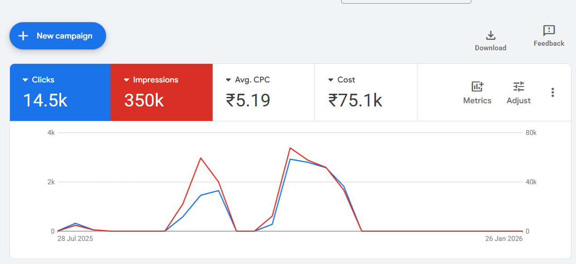
Task: Click the Download arrow icon
Action: pyautogui.click(x=490, y=35)
